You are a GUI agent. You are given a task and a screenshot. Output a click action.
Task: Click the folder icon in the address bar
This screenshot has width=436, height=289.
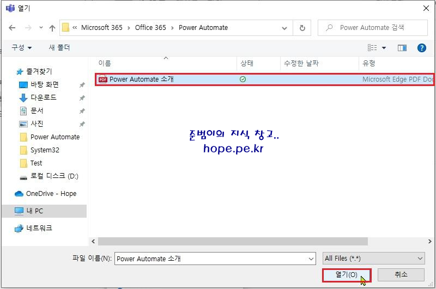[65, 27]
